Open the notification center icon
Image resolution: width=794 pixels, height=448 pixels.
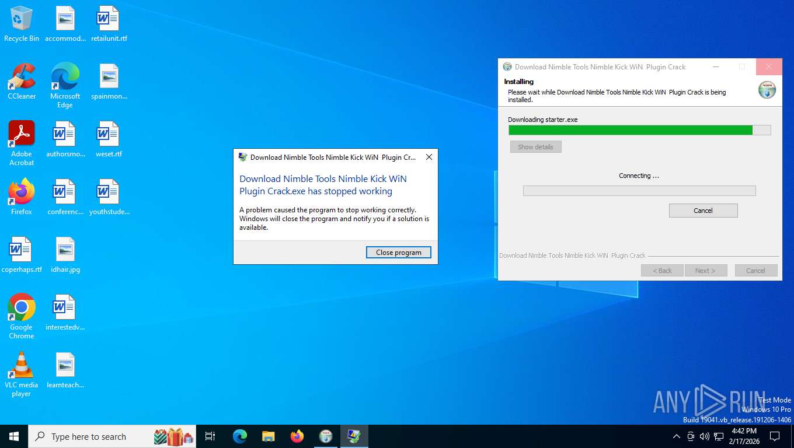(x=775, y=436)
